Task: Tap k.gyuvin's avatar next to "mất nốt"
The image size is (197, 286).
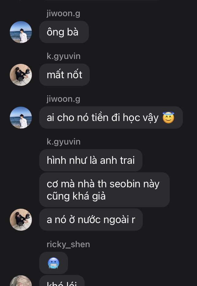Action: click(21, 75)
